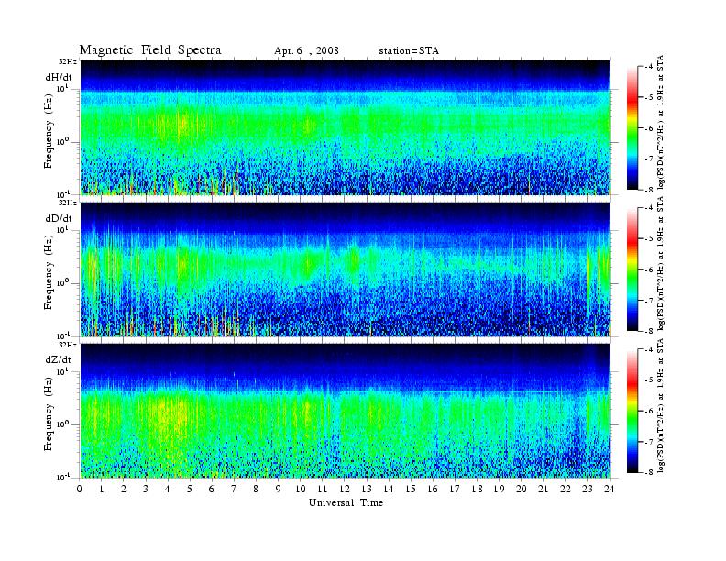This screenshot has height=561, width=726.
Task: Click the time axis tick label "0"
Action: [80, 489]
